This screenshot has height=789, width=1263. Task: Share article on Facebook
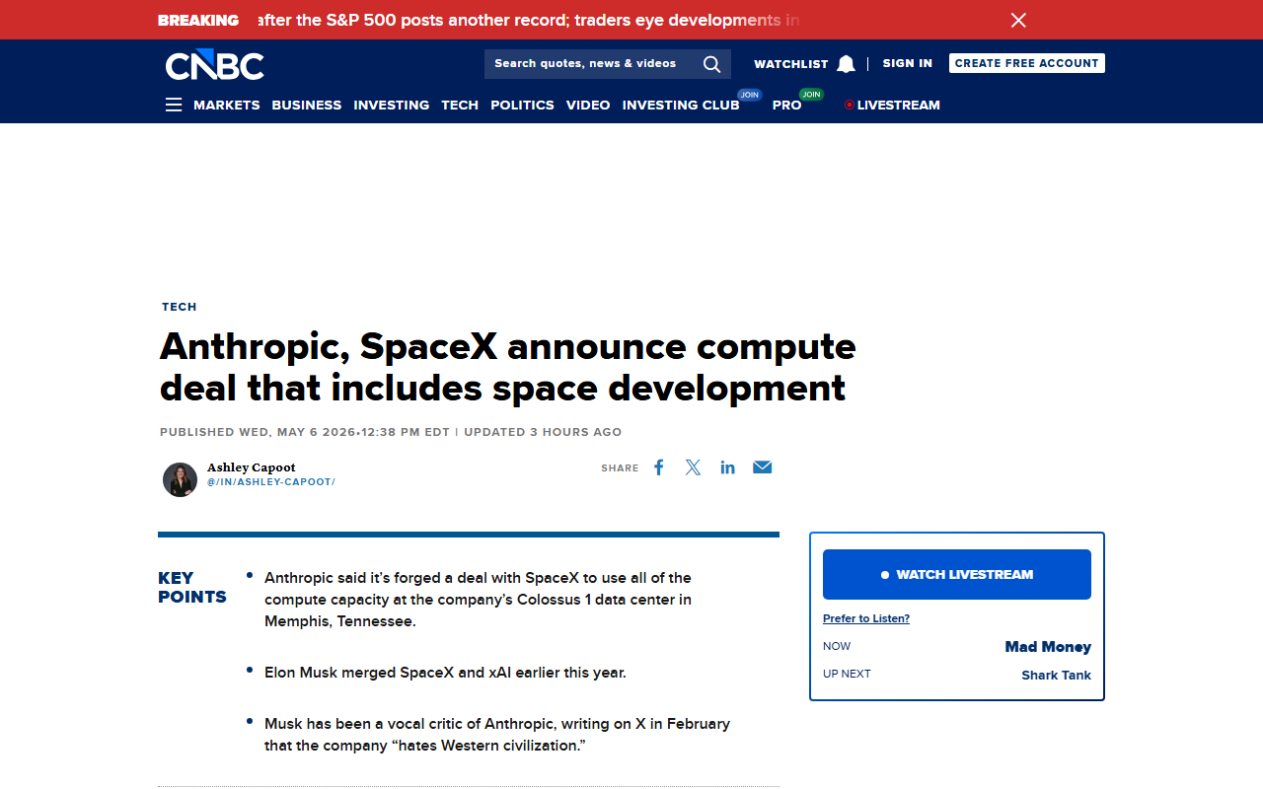coord(658,467)
